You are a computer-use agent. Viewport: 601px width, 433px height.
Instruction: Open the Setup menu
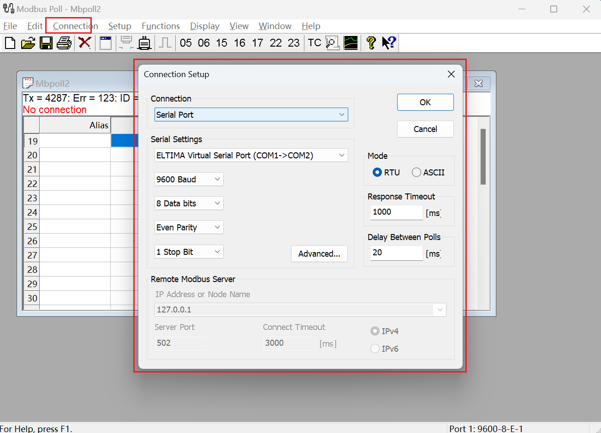pyautogui.click(x=119, y=26)
